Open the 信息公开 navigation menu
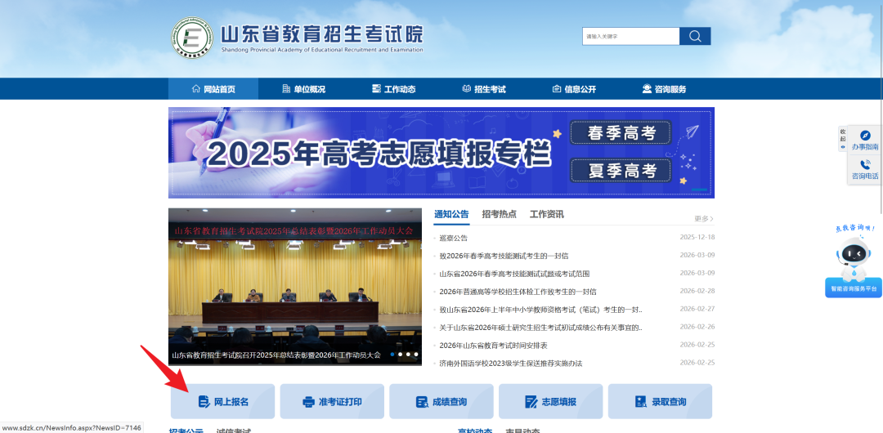The width and height of the screenshot is (883, 433). click(x=574, y=89)
